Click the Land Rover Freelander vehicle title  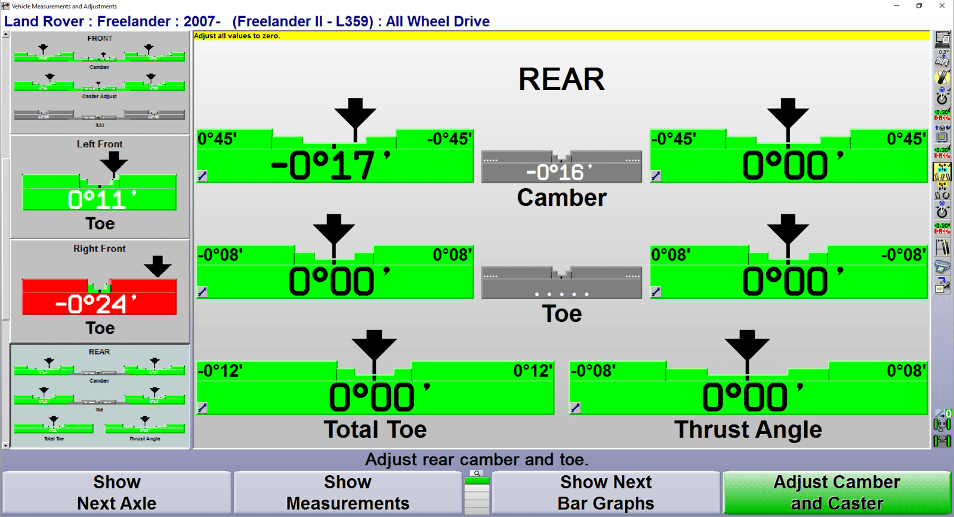point(247,21)
